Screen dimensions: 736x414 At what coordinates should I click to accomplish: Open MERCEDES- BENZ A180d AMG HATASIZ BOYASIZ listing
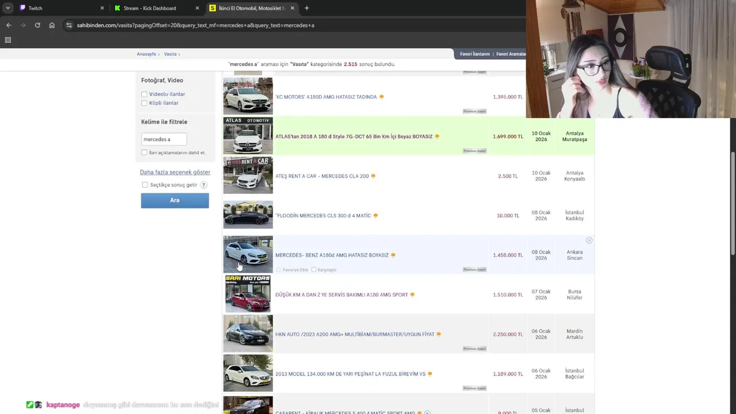[x=332, y=255]
